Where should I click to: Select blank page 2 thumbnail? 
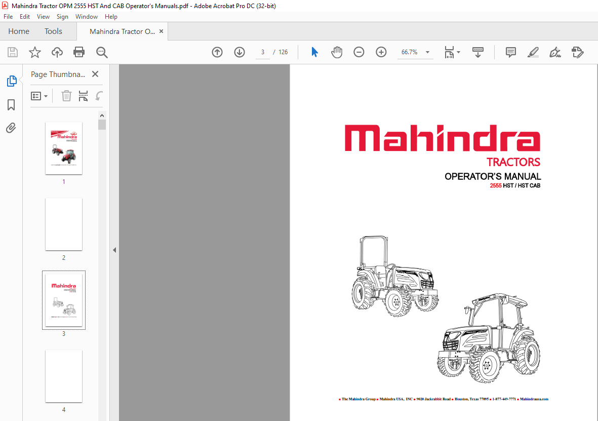click(x=64, y=224)
